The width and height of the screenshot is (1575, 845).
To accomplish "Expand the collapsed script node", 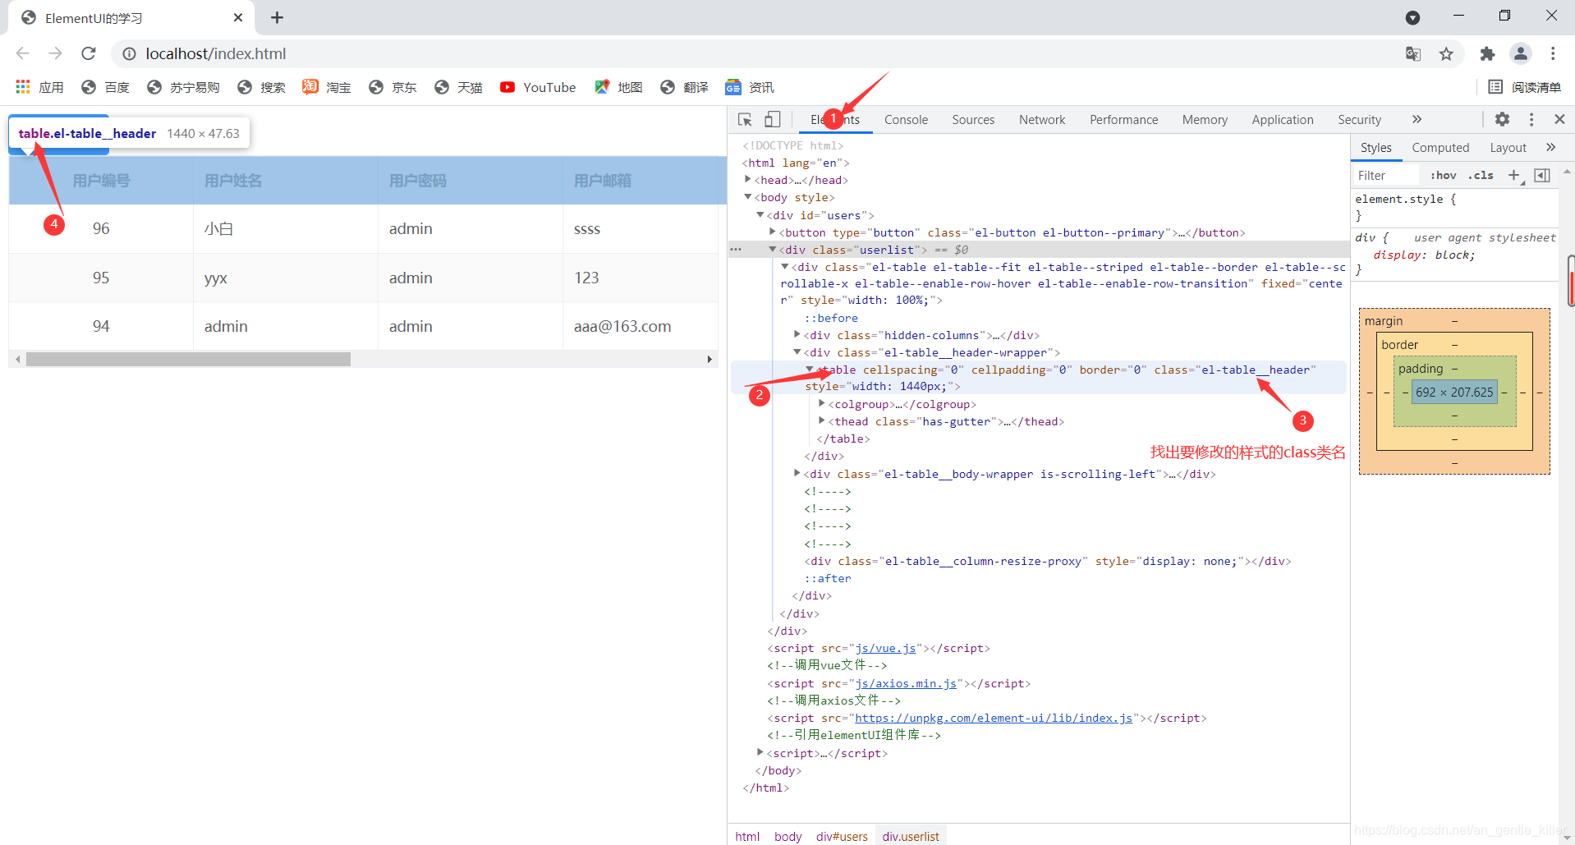I will [760, 752].
